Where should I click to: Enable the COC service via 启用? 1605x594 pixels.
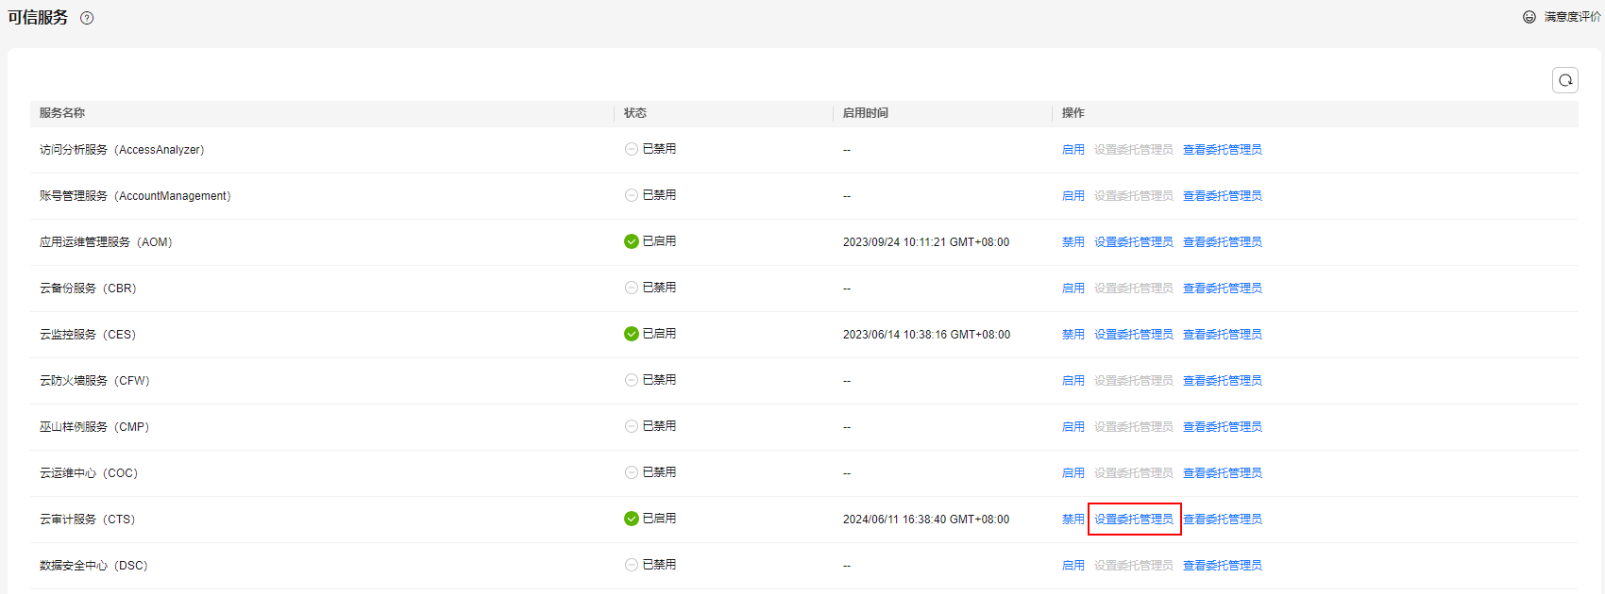tap(1073, 473)
